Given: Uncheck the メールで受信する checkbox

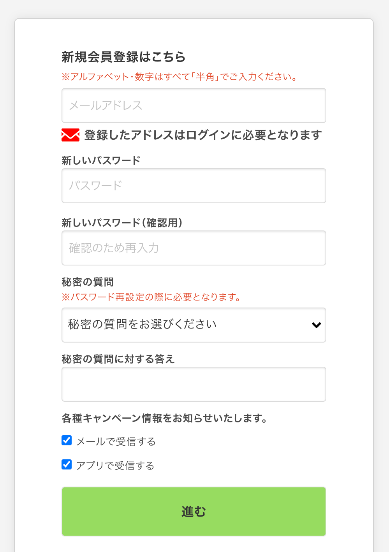Looking at the screenshot, I should click(67, 440).
